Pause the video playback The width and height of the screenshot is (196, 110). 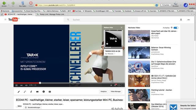click(17, 85)
